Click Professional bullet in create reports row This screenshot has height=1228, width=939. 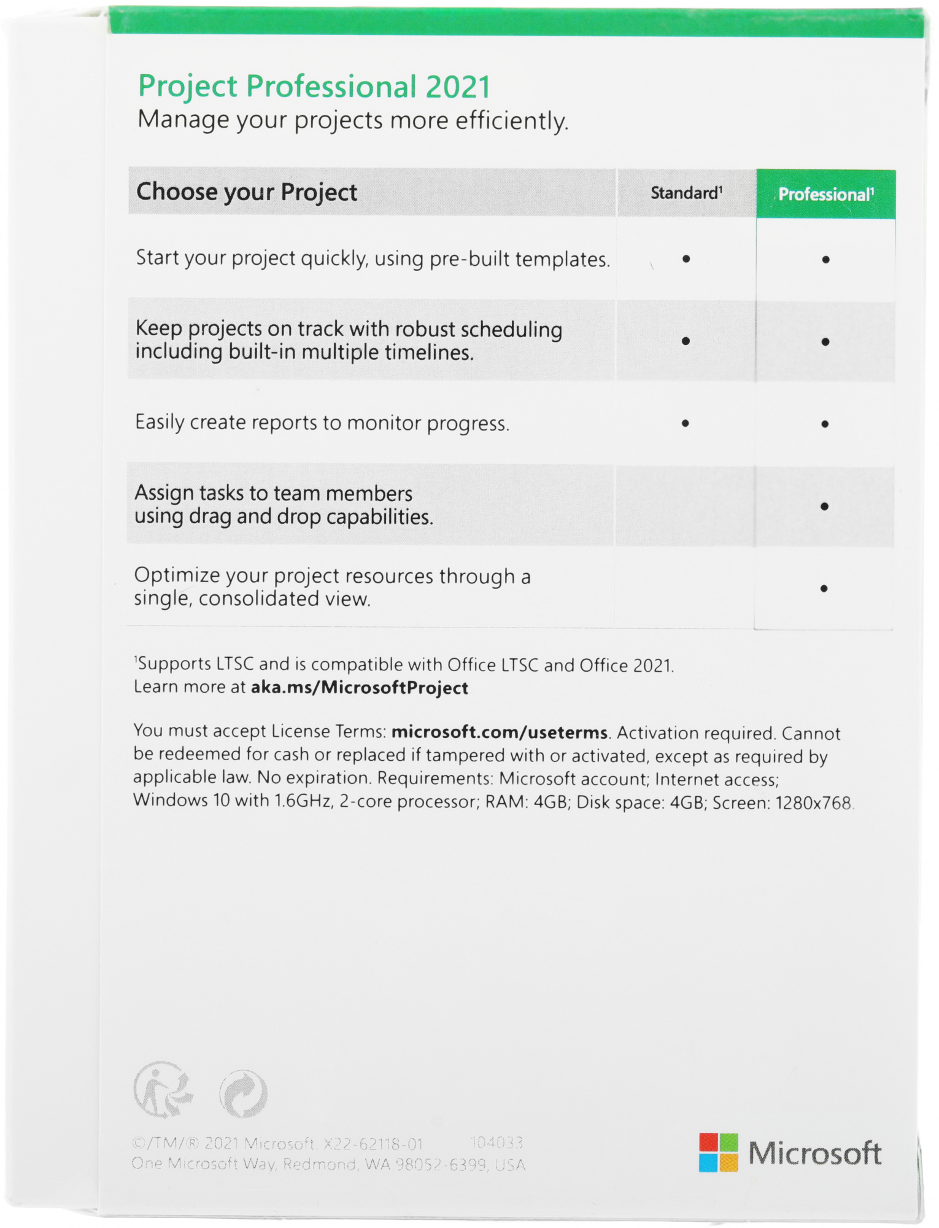pyautogui.click(x=825, y=424)
